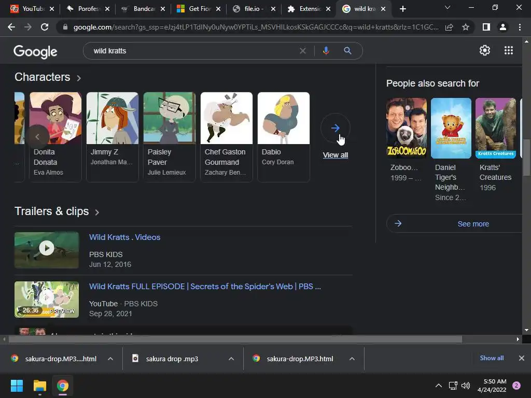Open Chrome from the taskbar

[x=63, y=386]
